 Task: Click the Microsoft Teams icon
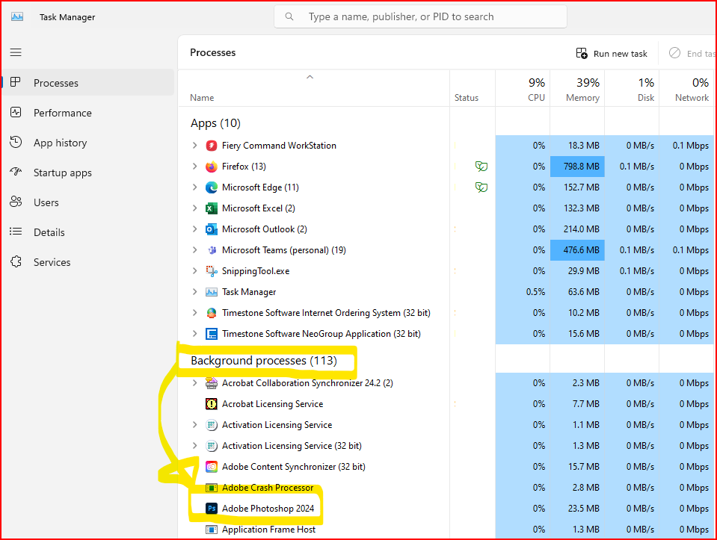[x=211, y=250]
